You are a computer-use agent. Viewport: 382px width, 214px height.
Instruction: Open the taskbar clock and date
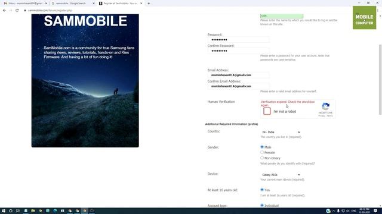pyautogui.click(x=364, y=211)
